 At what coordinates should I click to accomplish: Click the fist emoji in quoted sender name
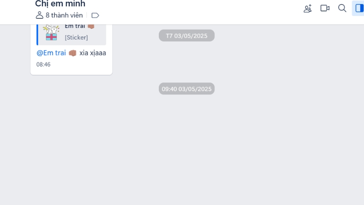91,26
